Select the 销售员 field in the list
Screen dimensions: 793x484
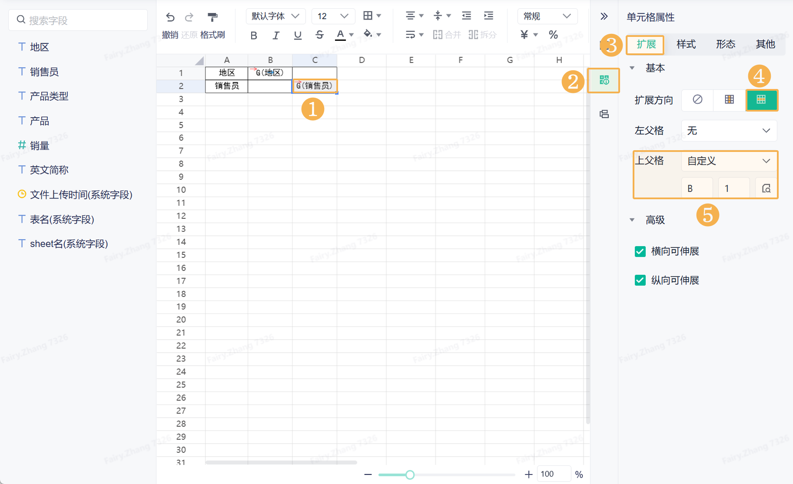tap(44, 72)
